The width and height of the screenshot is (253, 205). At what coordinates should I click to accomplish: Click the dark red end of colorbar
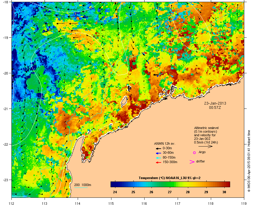227,184
